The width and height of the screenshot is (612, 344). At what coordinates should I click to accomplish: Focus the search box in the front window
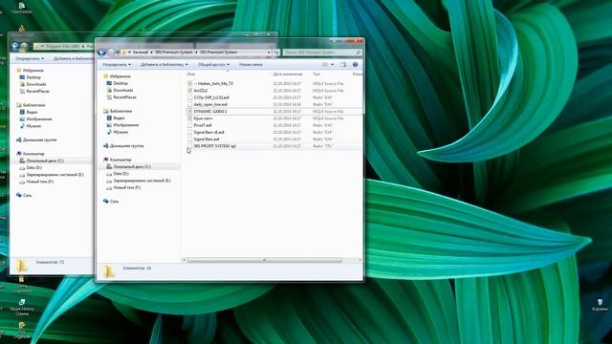(321, 53)
